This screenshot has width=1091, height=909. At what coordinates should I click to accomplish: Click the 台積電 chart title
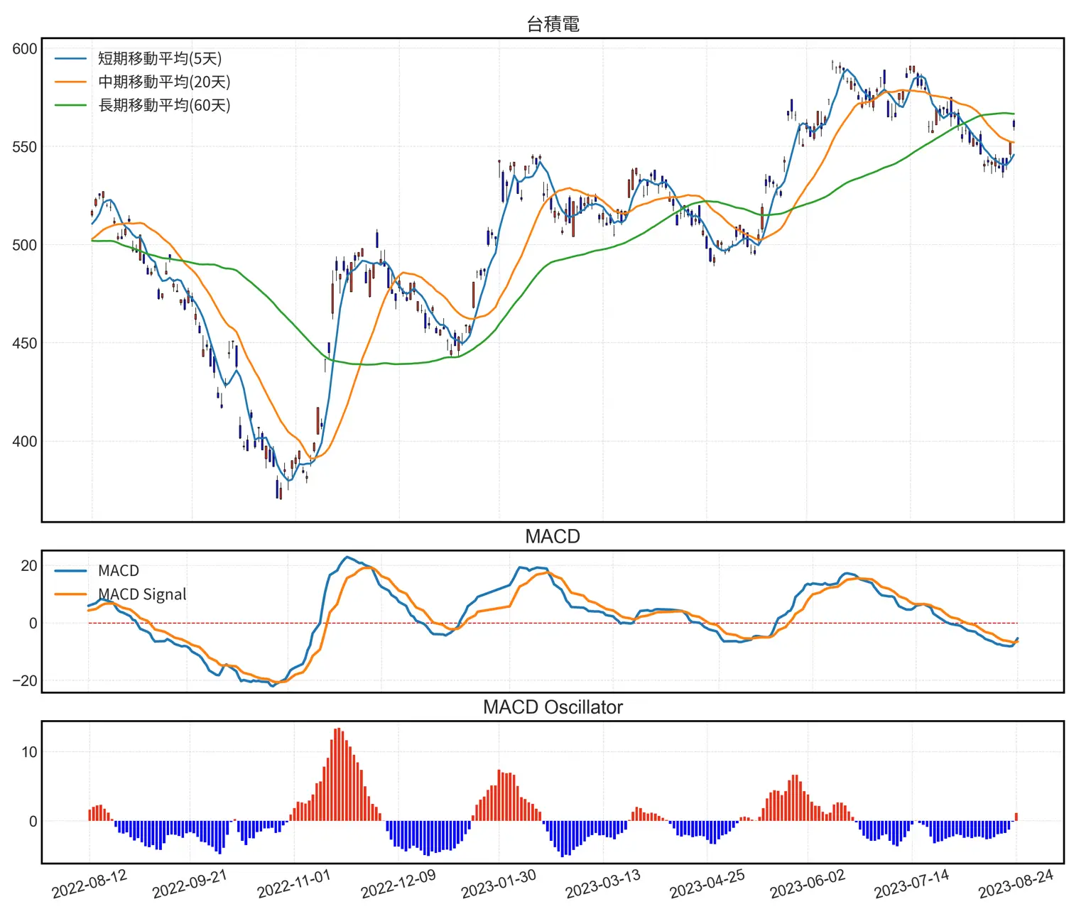(553, 24)
